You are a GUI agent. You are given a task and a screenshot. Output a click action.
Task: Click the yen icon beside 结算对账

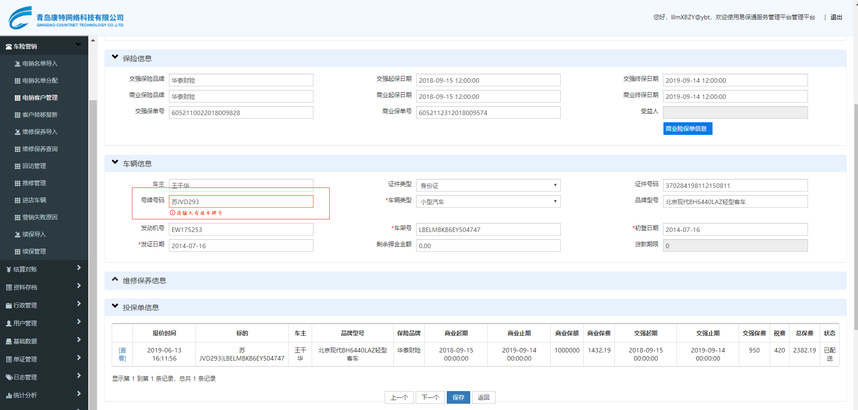[x=9, y=270]
